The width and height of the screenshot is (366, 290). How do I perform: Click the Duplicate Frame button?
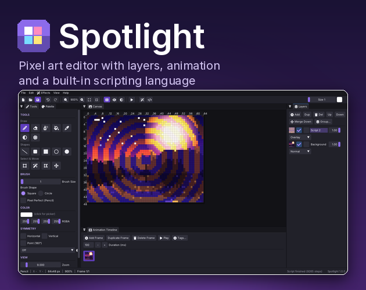coord(118,238)
